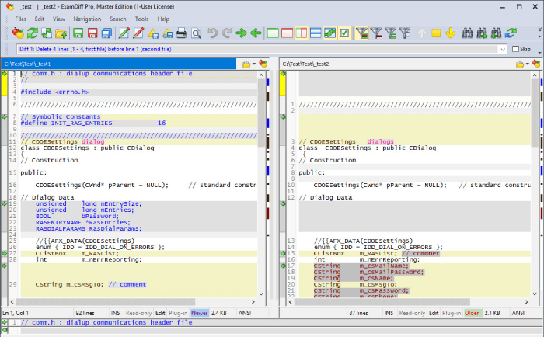Click the Older status label
The height and width of the screenshot is (337, 544).
pyautogui.click(x=472, y=313)
